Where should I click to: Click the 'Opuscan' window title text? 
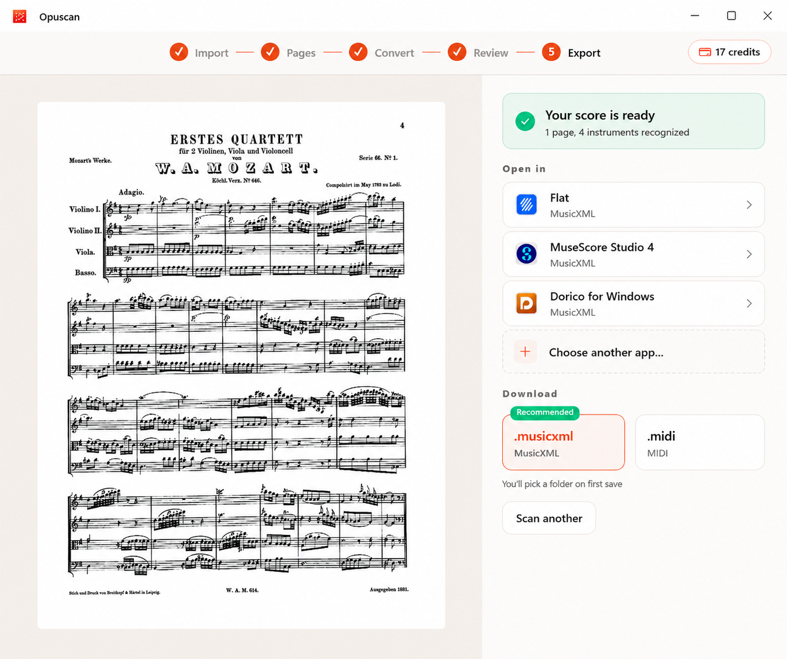point(60,17)
